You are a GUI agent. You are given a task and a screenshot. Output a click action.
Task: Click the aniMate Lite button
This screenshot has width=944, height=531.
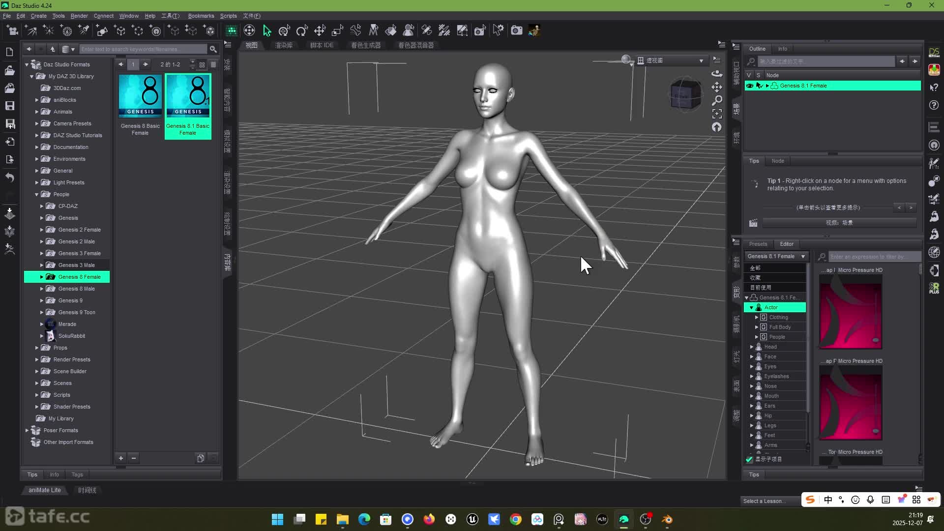click(x=45, y=490)
